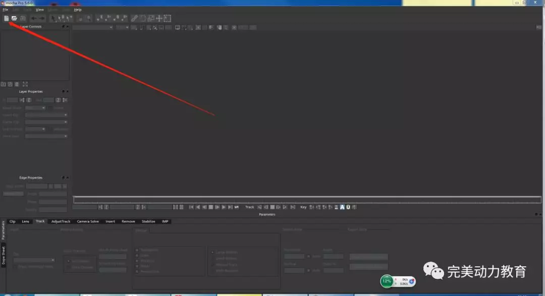The height and width of the screenshot is (296, 545).
Task: Select the Large Motion radio option
Action: point(212,252)
